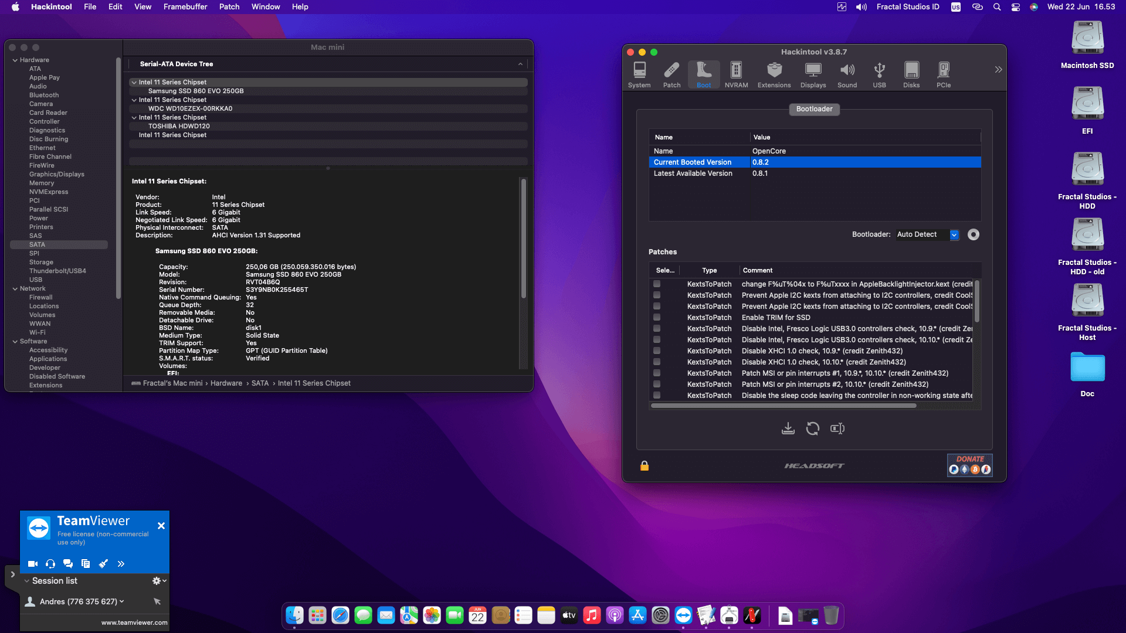
Task: Start a TeamViewer video call
Action: (x=33, y=564)
